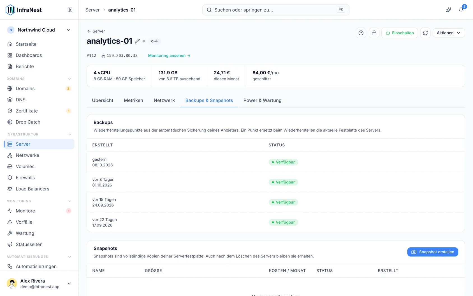Open Berichte in sidebar
The width and height of the screenshot is (473, 296).
pyautogui.click(x=39, y=66)
